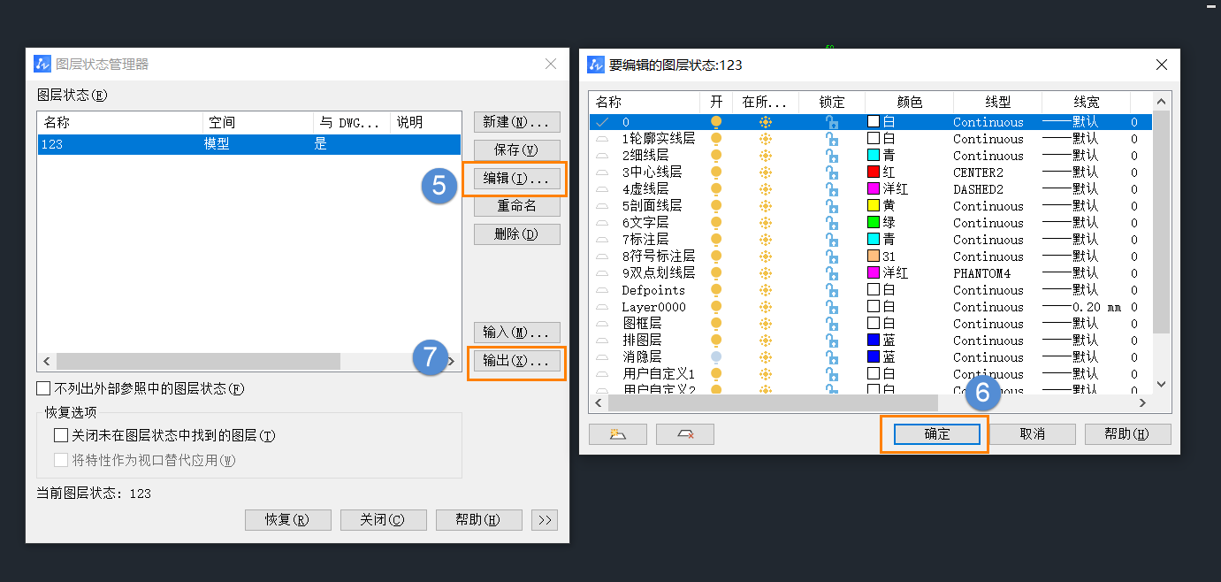Click the yellow color swatch of 5剖面线层

pyautogui.click(x=874, y=206)
